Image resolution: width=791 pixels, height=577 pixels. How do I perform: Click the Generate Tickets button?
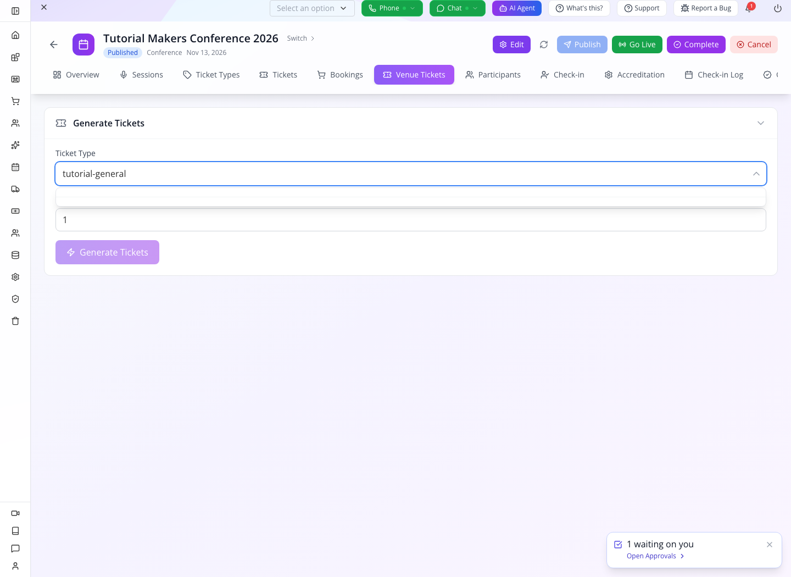point(108,252)
